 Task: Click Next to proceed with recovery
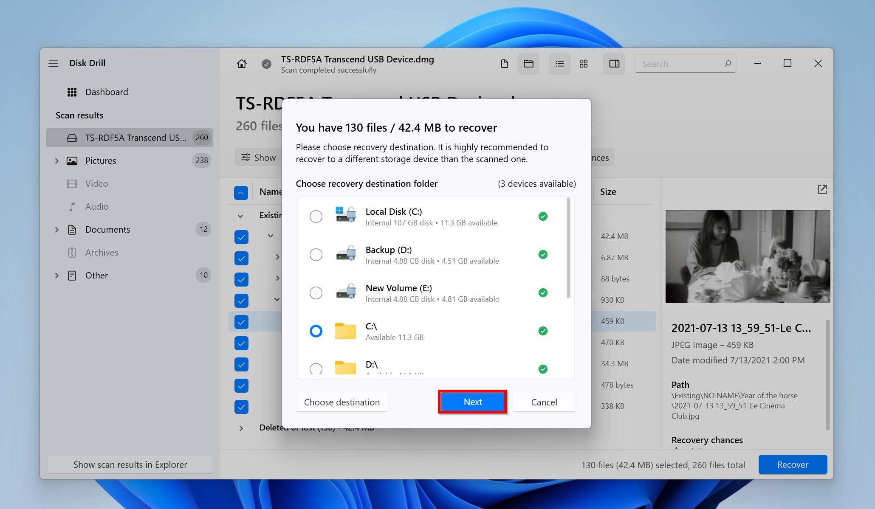(473, 401)
